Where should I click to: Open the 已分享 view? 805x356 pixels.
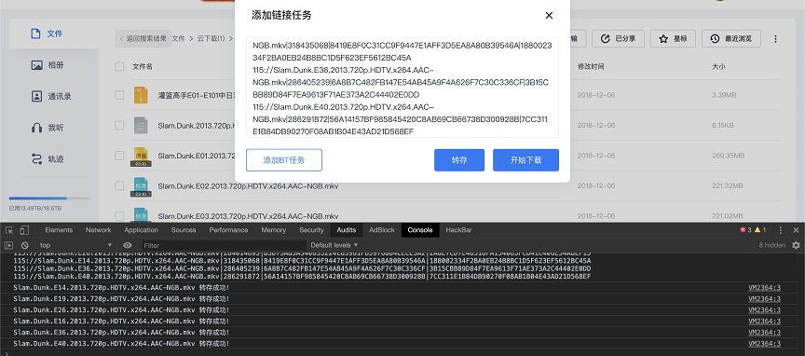tap(618, 38)
